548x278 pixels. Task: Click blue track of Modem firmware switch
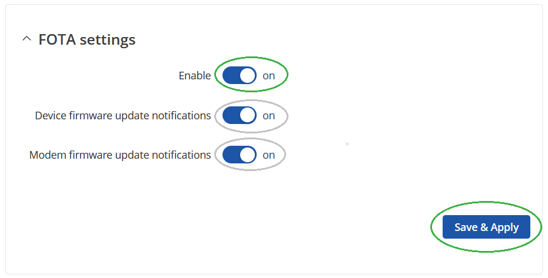[x=231, y=155]
